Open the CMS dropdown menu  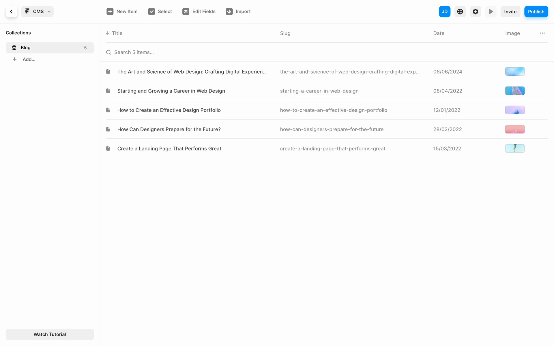click(38, 12)
